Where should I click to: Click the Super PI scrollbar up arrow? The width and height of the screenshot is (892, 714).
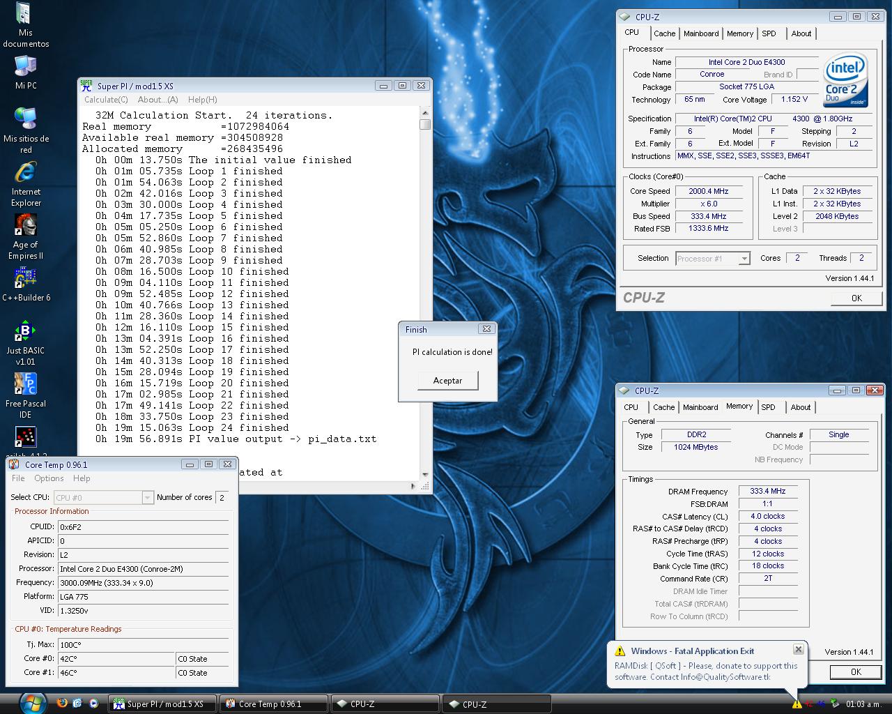[425, 112]
